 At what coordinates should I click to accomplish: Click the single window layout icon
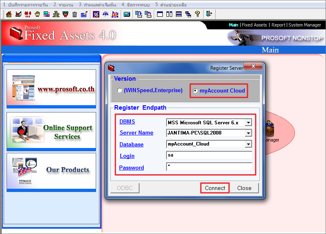(x=160, y=14)
